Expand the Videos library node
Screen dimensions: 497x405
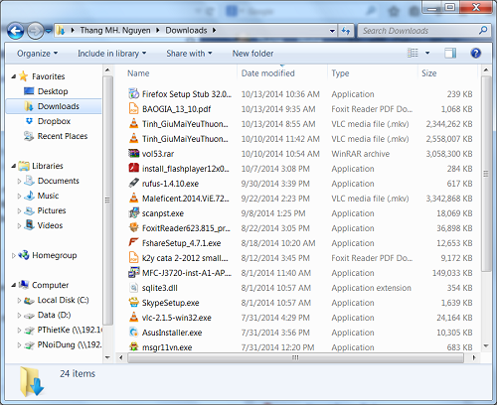point(19,225)
